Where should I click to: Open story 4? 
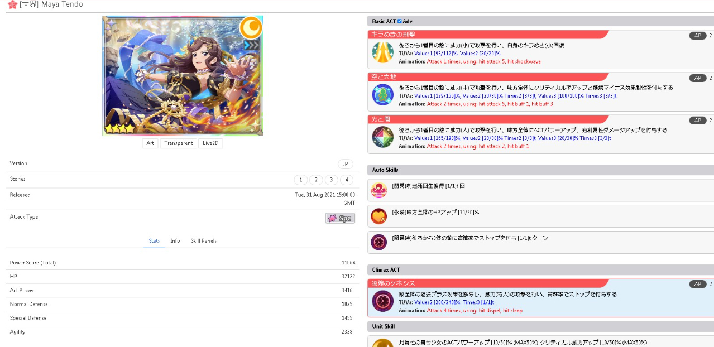(347, 180)
